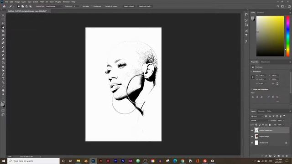Add a layer style with fx icon
292x164 pixels.
266,156
